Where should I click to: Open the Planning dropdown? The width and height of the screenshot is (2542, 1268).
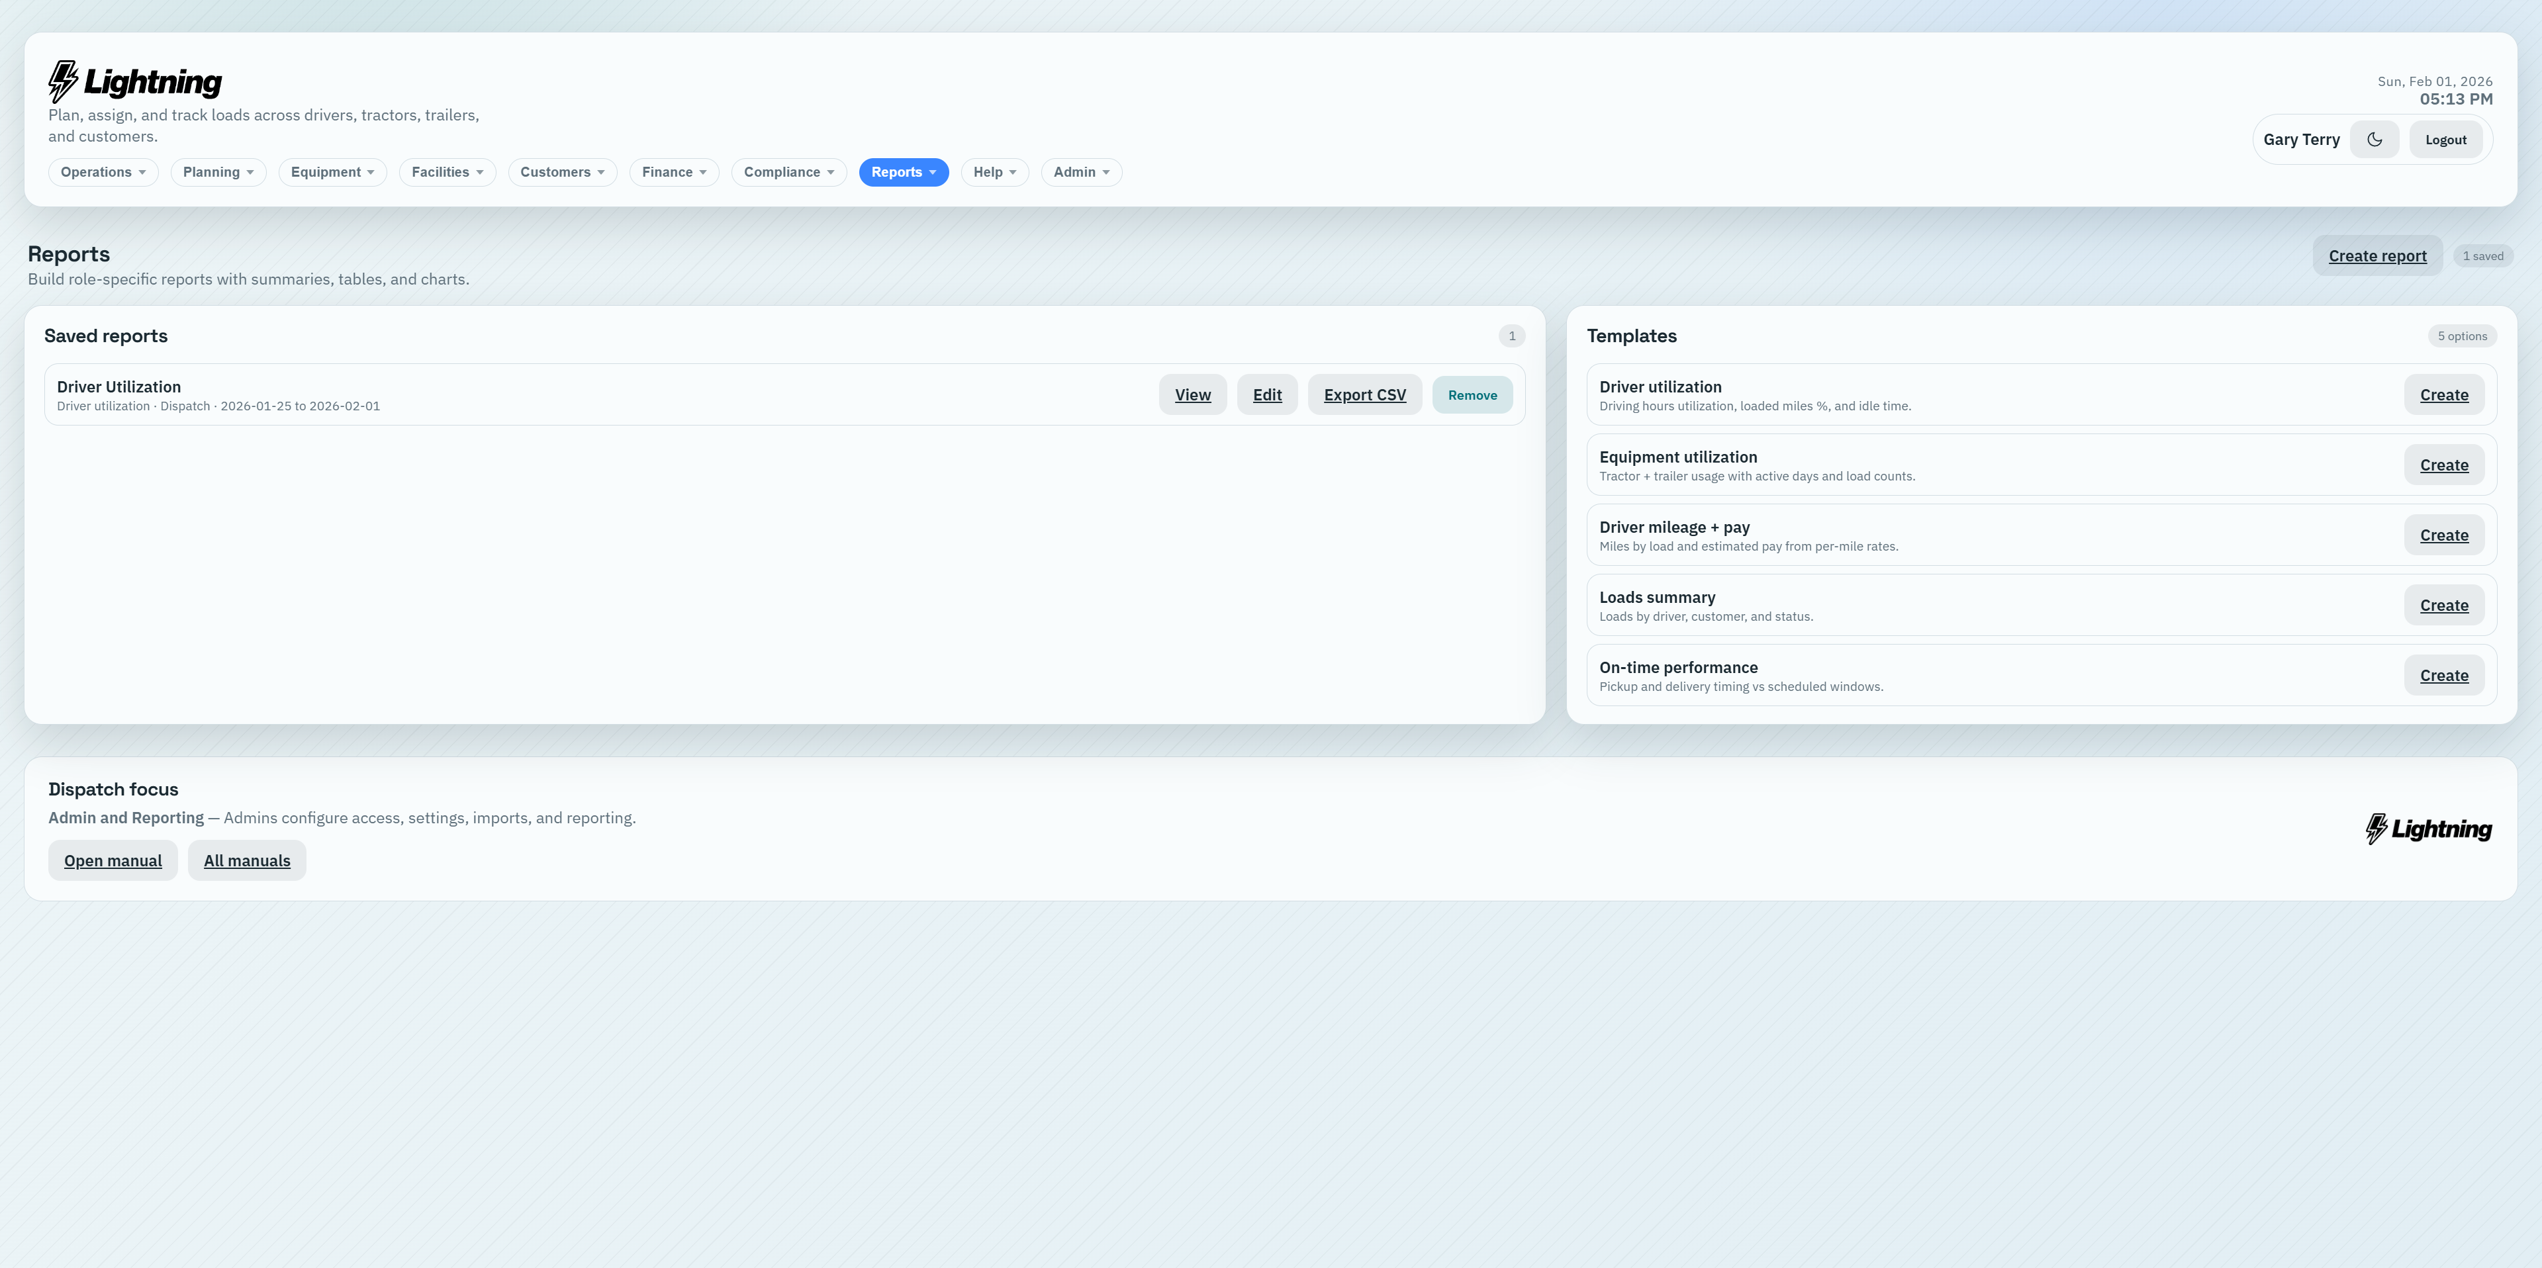[218, 171]
